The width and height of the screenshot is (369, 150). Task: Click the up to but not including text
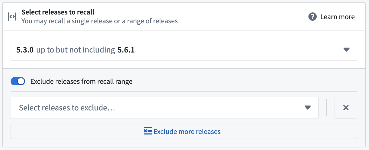tap(76, 50)
